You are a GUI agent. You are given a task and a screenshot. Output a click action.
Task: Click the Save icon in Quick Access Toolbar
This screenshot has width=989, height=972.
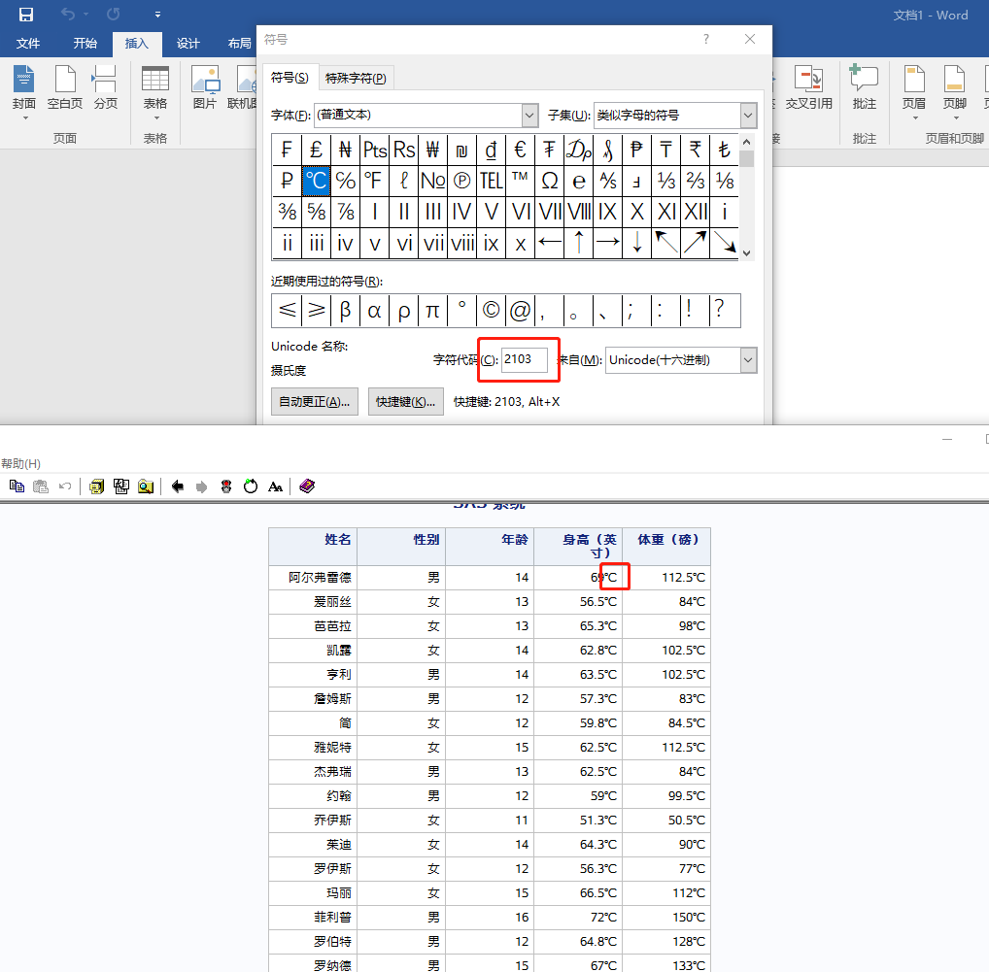pyautogui.click(x=26, y=15)
